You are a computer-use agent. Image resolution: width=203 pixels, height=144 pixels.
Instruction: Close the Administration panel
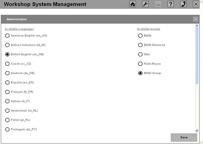(195, 19)
